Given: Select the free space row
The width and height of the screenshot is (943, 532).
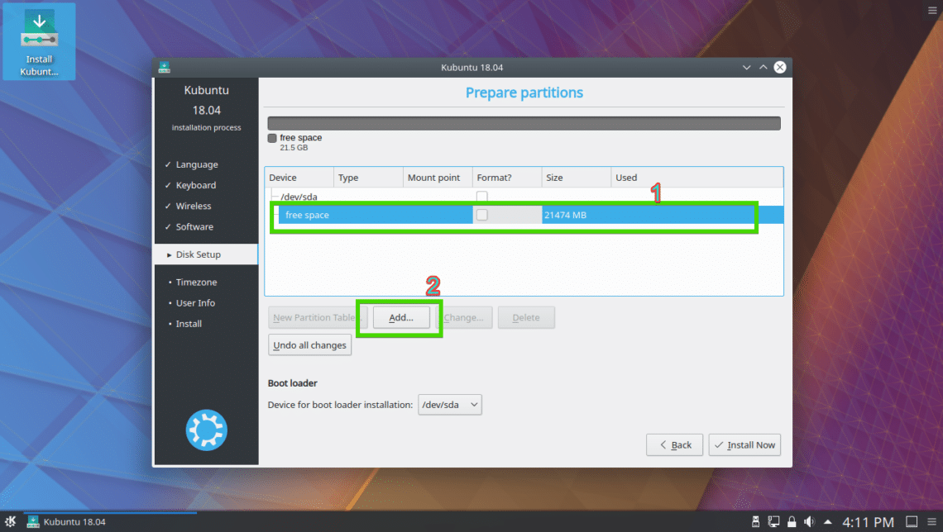Looking at the screenshot, I should (x=530, y=215).
